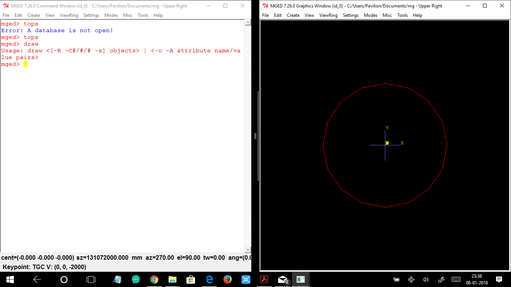The height and width of the screenshot is (287, 511).
Task: Open Task View on taskbar
Action: point(91,280)
